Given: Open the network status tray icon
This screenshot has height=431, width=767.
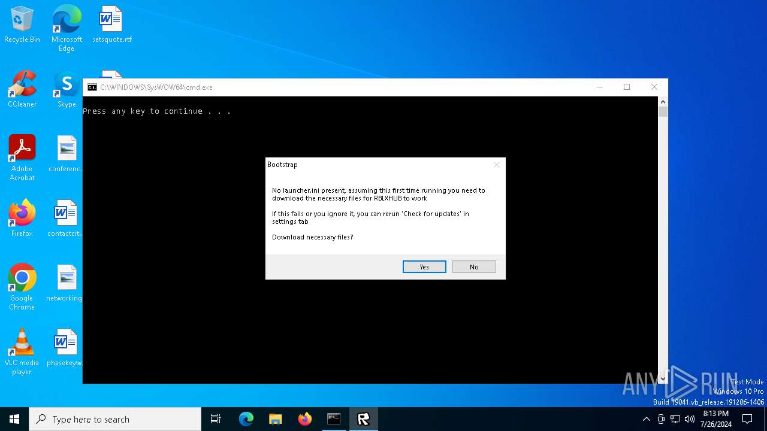Looking at the screenshot, I should coord(675,419).
